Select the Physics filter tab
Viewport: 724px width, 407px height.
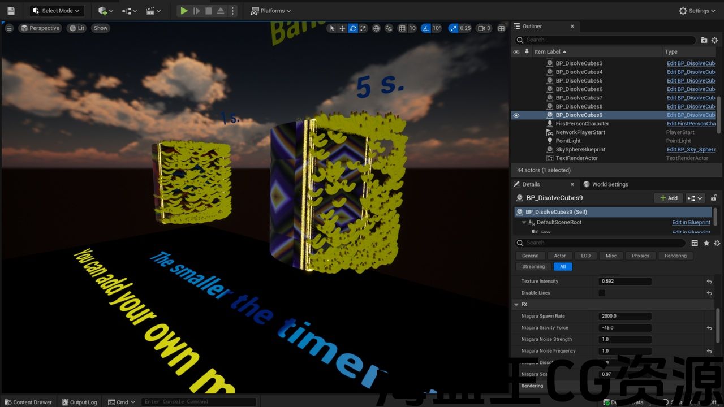[640, 256]
